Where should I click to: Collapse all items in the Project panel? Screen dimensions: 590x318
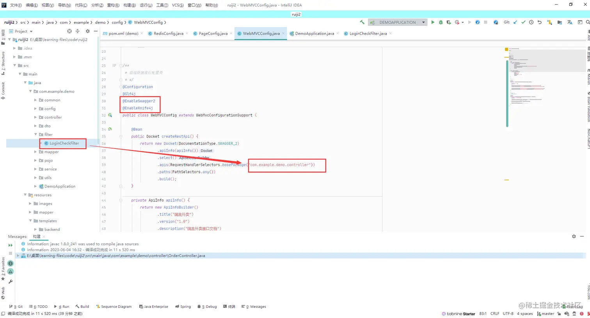tap(78, 31)
